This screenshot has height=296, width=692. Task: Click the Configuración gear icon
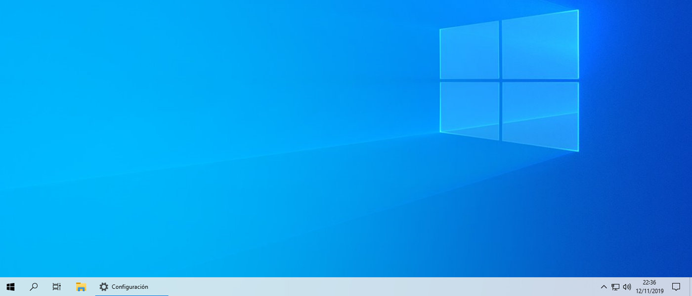[x=104, y=286]
